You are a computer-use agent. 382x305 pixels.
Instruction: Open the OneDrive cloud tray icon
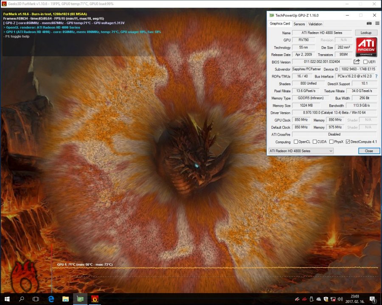319,299
